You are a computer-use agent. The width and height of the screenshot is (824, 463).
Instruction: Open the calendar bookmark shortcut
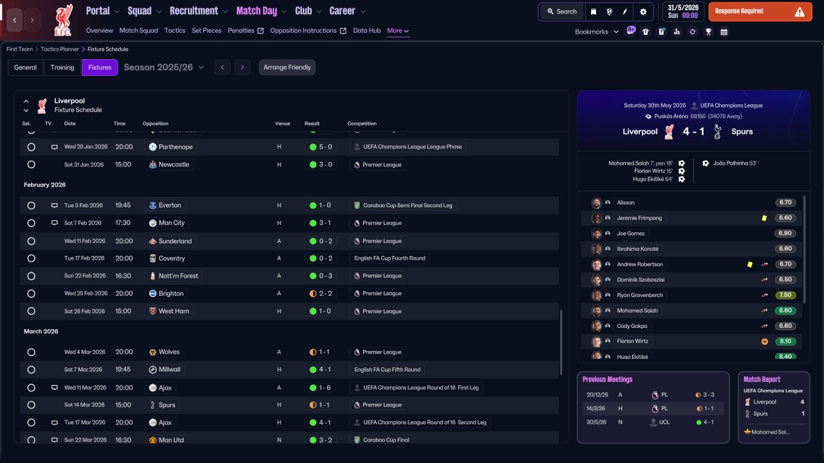pos(724,32)
